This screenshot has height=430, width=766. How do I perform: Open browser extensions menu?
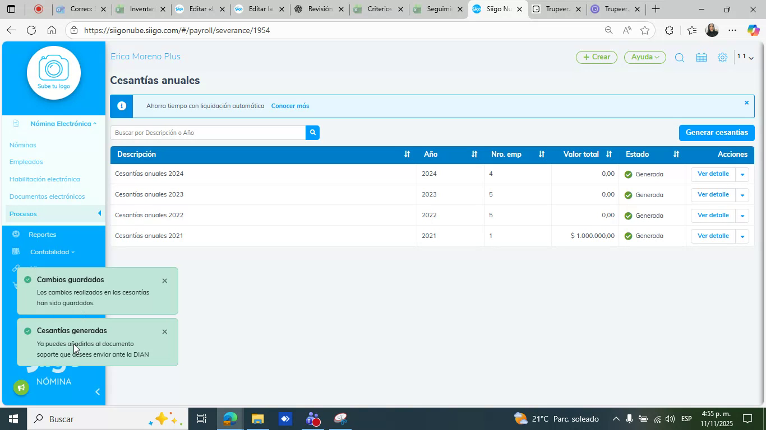pos(669,30)
